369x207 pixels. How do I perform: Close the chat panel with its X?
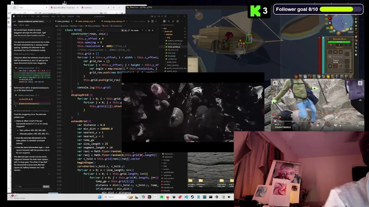tap(50, 21)
